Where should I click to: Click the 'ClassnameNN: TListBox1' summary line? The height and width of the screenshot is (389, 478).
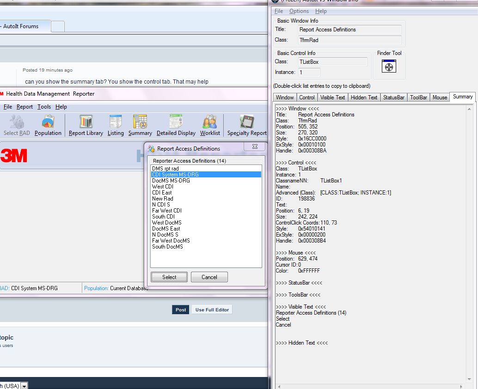pyautogui.click(x=309, y=181)
